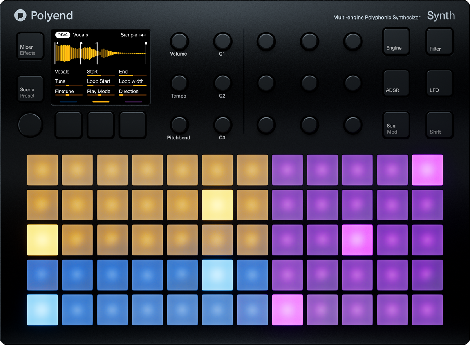Click the waveform end marker with square handle

click(146, 53)
